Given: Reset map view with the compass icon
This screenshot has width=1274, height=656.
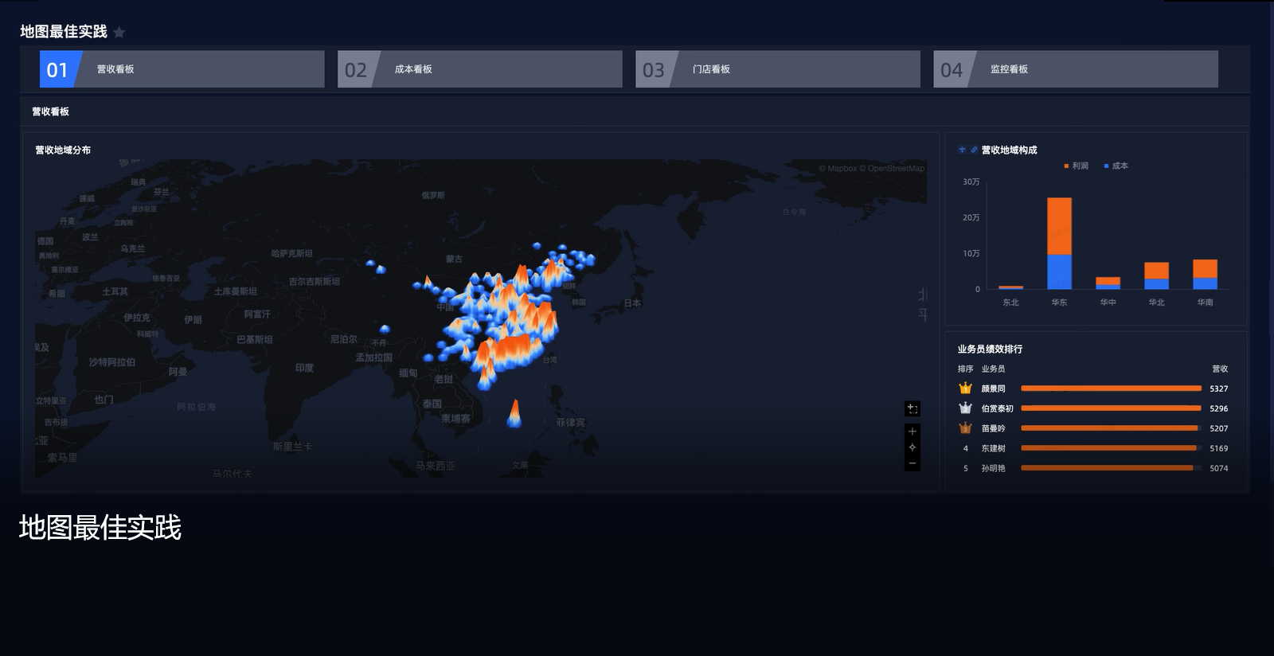Looking at the screenshot, I should click(x=913, y=447).
